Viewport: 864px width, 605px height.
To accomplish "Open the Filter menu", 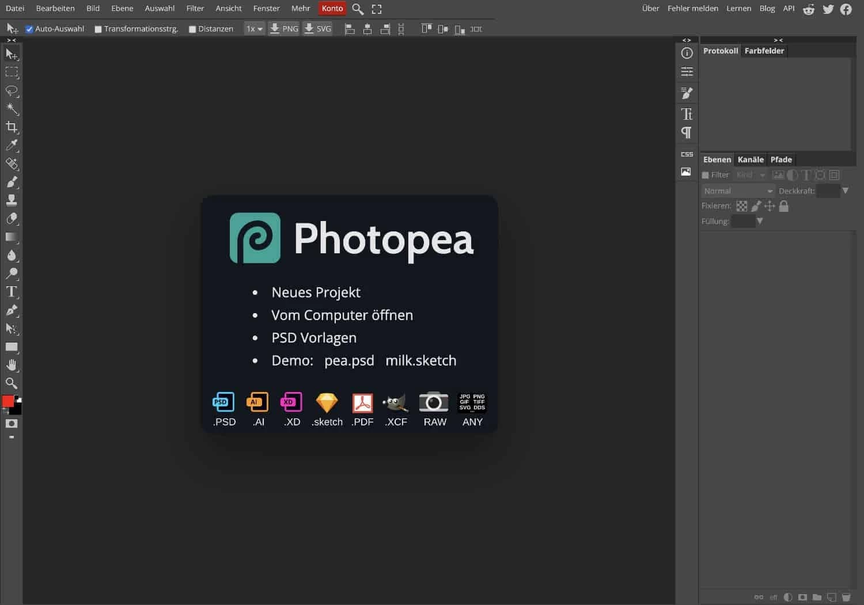I will (195, 8).
